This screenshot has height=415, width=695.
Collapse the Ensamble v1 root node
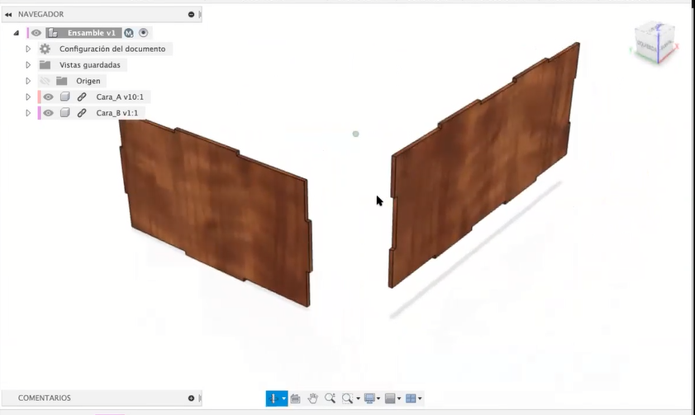click(17, 33)
